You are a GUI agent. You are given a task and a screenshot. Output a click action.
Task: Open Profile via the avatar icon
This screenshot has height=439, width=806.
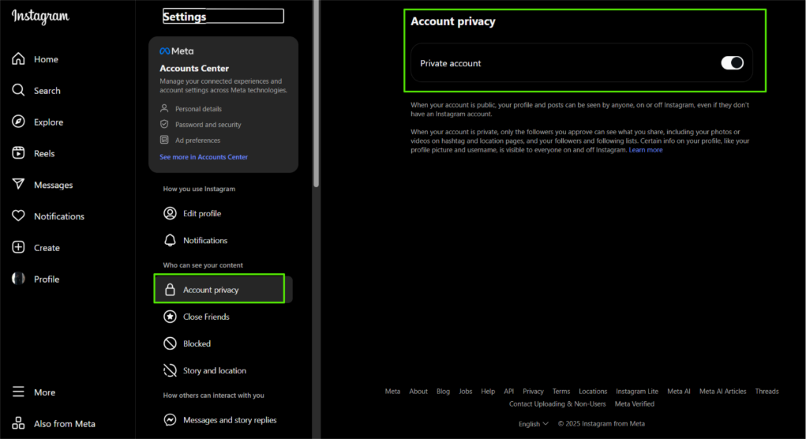click(x=18, y=279)
